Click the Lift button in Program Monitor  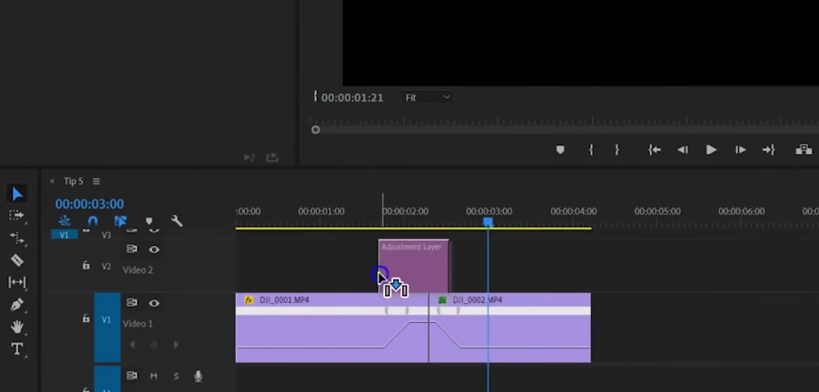click(x=804, y=150)
